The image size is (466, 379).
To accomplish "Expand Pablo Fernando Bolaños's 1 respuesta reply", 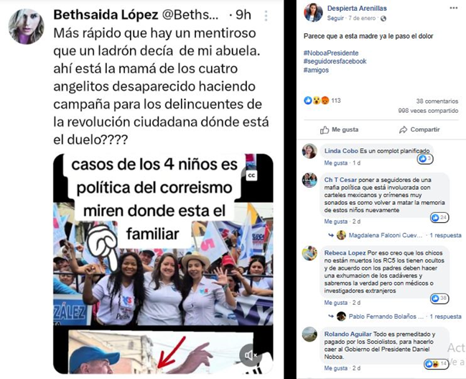I will [x=445, y=316].
